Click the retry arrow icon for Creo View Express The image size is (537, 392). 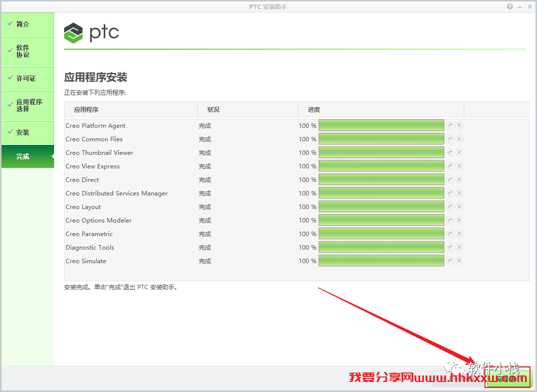[x=450, y=166]
